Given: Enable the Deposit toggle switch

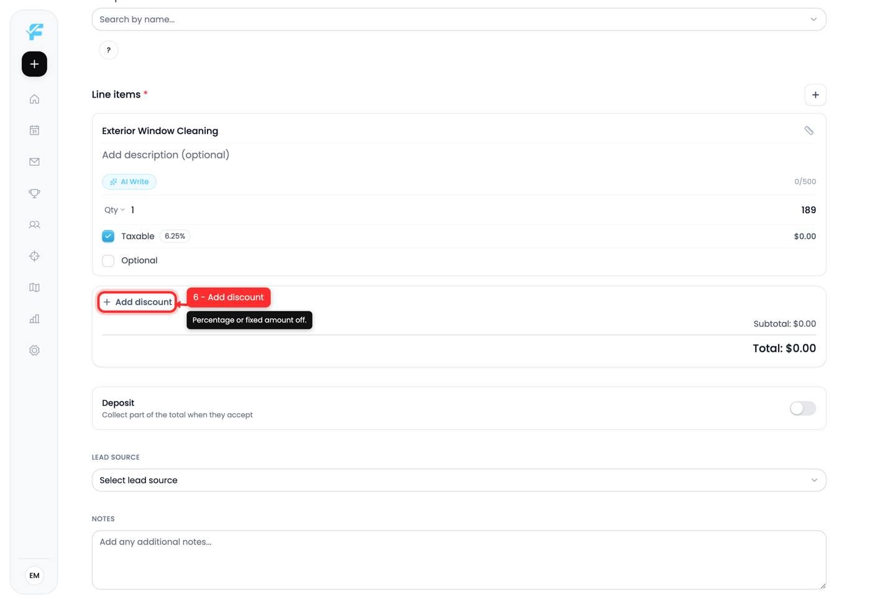Looking at the screenshot, I should click(802, 408).
